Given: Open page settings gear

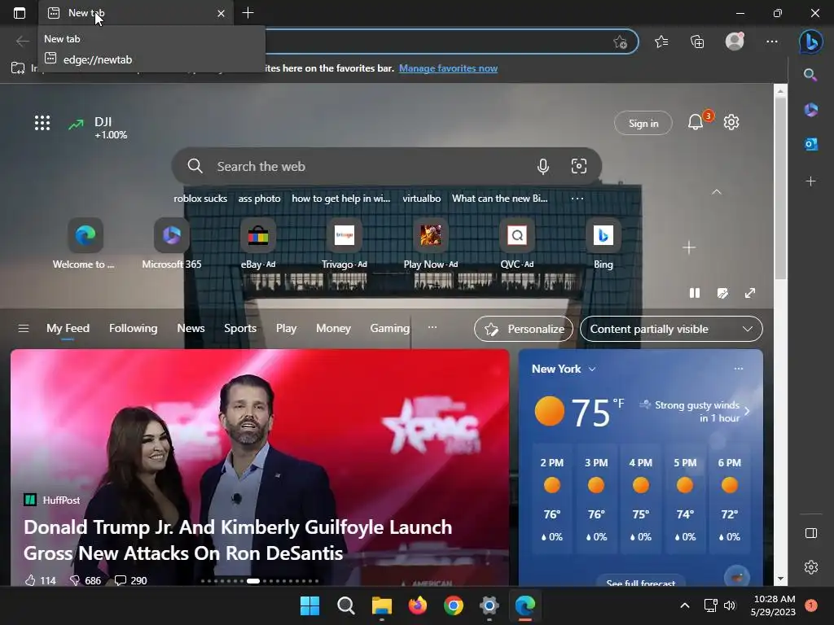Looking at the screenshot, I should [731, 122].
